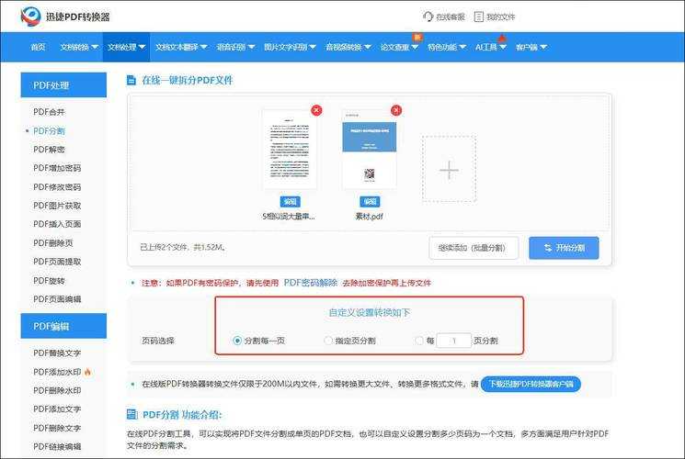
Task: Click the red badge above AI工具
Action: pyautogui.click(x=501, y=38)
